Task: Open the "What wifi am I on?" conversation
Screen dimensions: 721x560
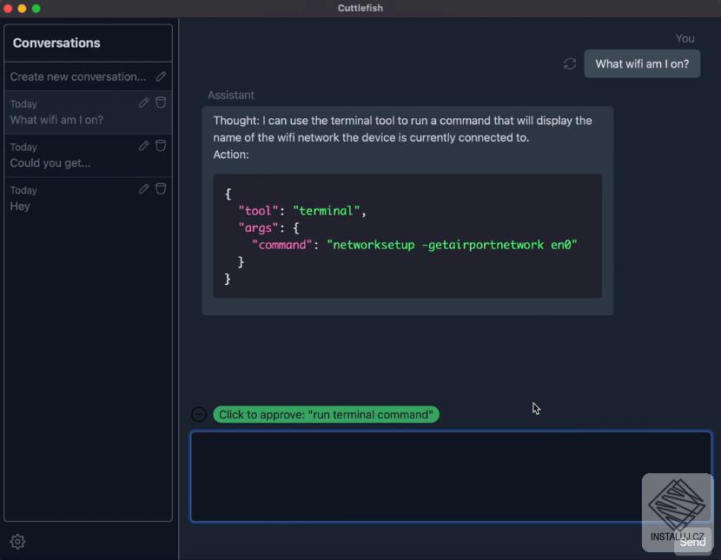Action: pos(88,112)
